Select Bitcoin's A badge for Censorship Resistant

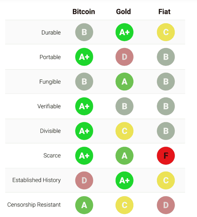[x=84, y=205]
